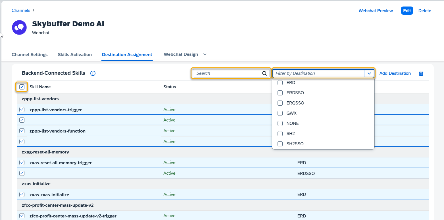Click Add Destination
Screen dimensions: 444x220
395,73
